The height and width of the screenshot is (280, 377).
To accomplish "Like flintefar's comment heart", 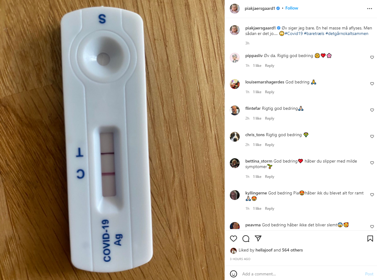I will coord(372,110).
